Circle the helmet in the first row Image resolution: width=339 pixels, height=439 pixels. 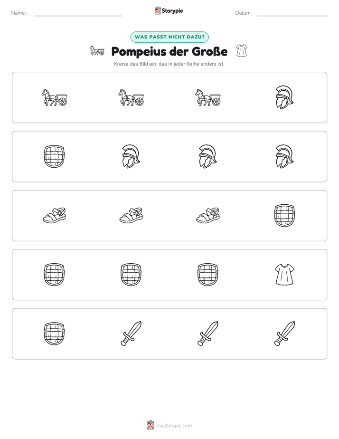pyautogui.click(x=284, y=97)
